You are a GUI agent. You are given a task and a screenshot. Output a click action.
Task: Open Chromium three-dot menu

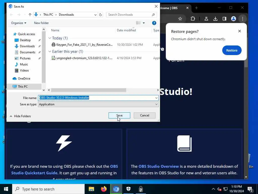tap(243, 19)
